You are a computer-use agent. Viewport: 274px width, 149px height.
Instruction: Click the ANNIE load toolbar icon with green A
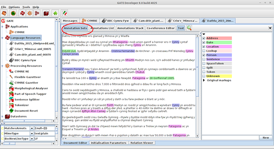click(13, 13)
